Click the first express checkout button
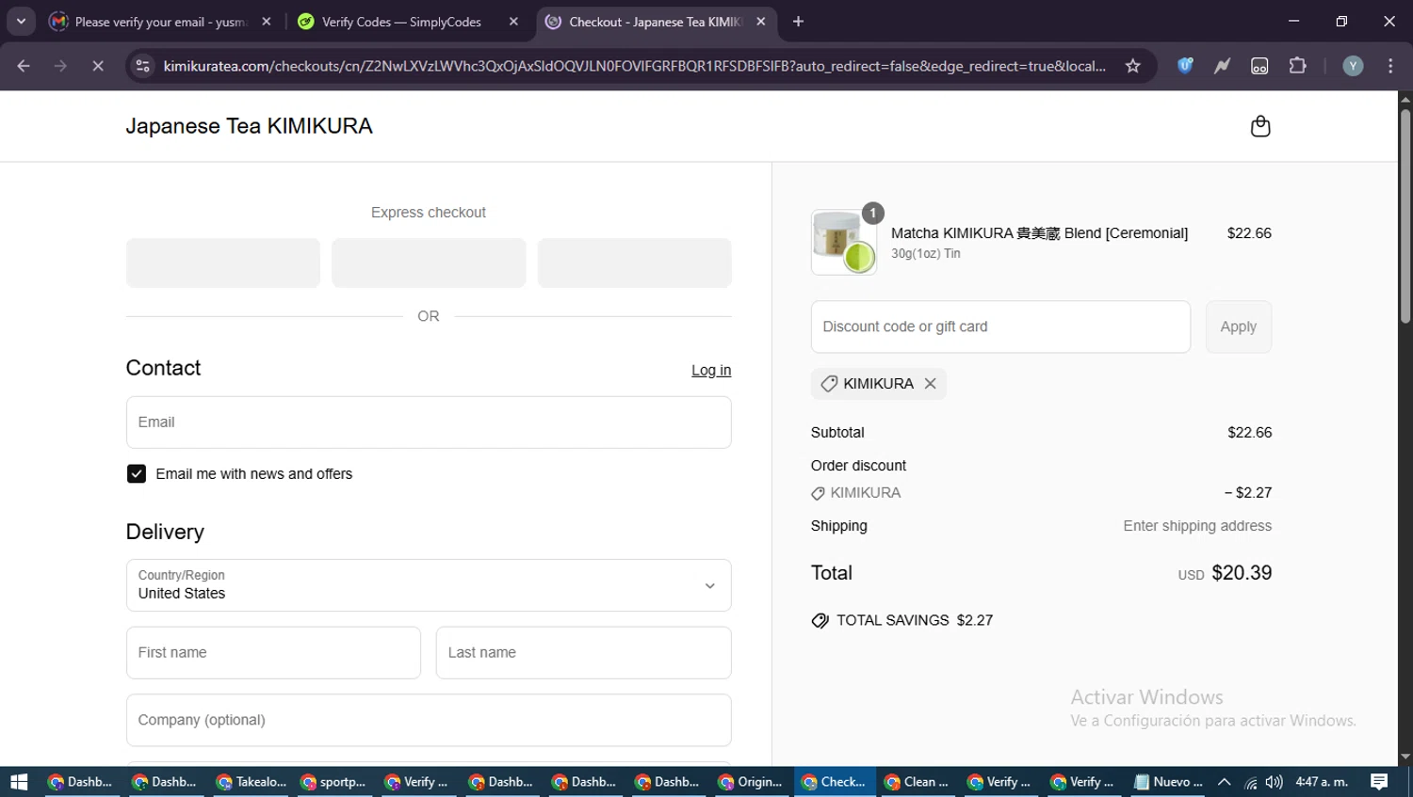This screenshot has height=797, width=1413. coord(223,263)
